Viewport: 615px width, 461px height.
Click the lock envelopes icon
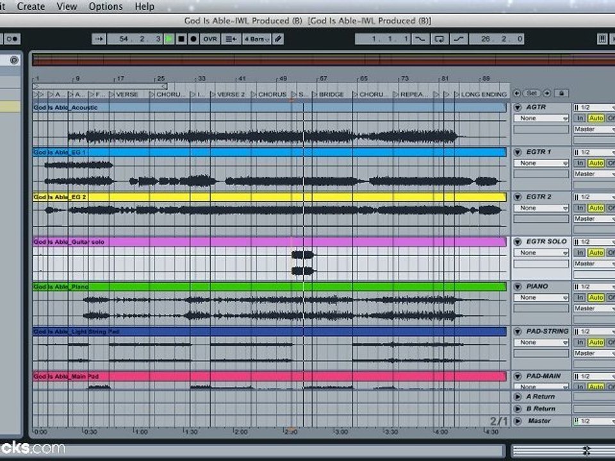561,93
